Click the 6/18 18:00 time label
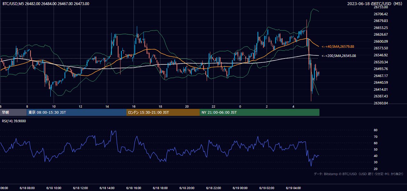Viewport: 407px width, 191px height. click(160, 188)
